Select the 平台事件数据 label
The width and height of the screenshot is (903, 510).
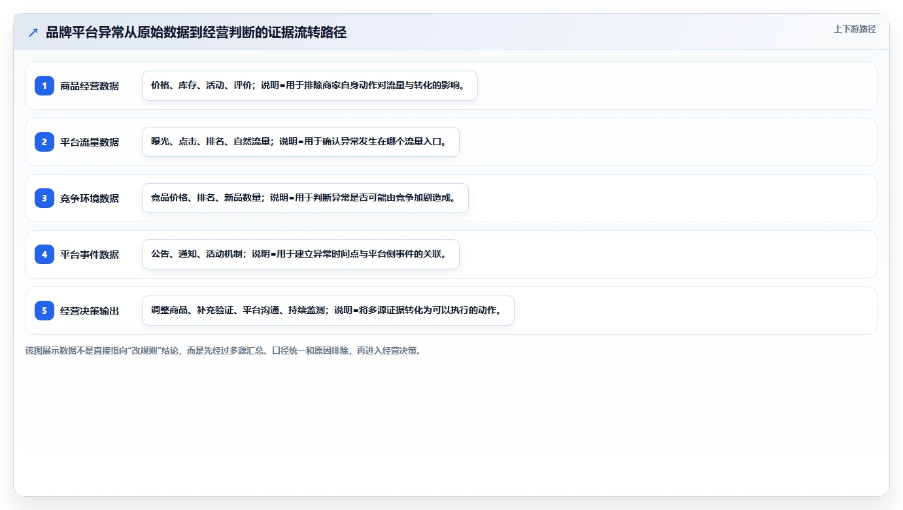(90, 254)
